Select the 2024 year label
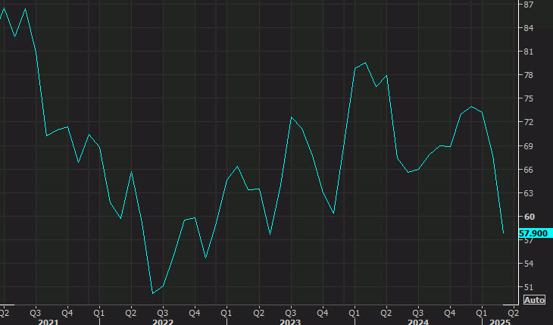Screen dimensions: 553x325 418,322
